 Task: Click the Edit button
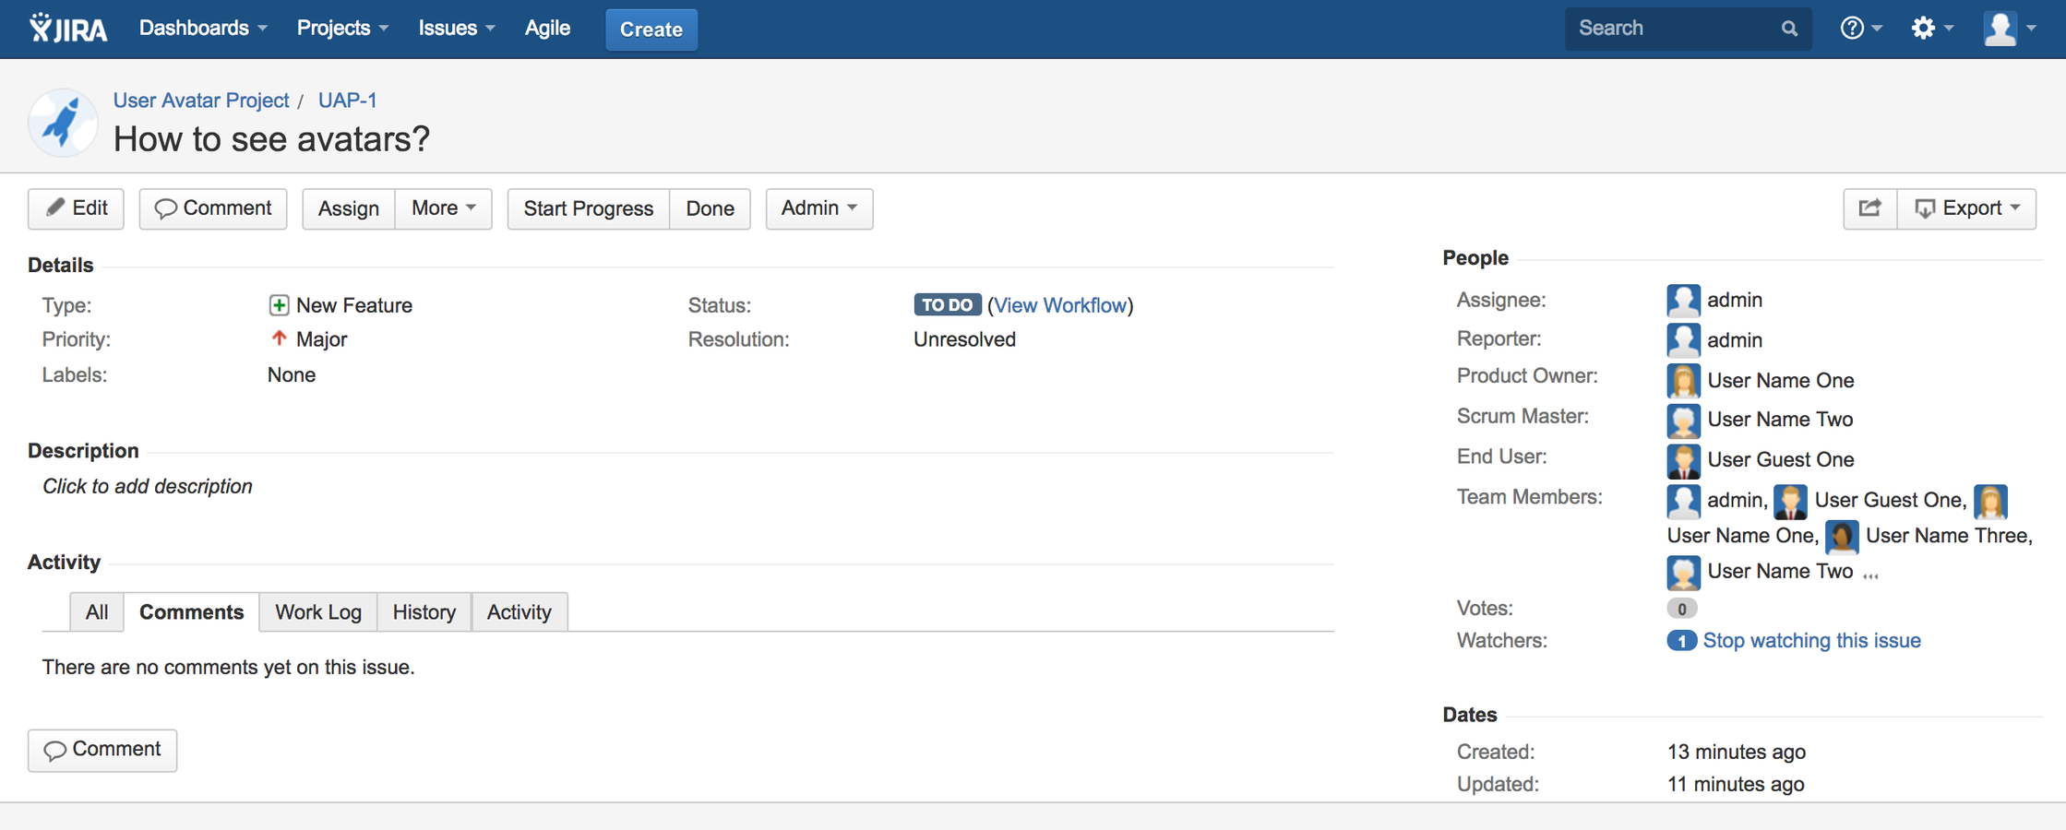pyautogui.click(x=76, y=208)
